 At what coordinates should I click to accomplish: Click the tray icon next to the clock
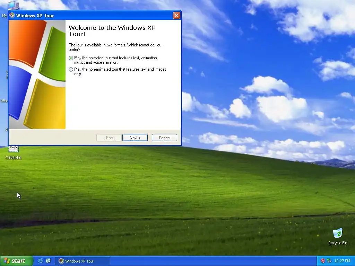pyautogui.click(x=329, y=261)
